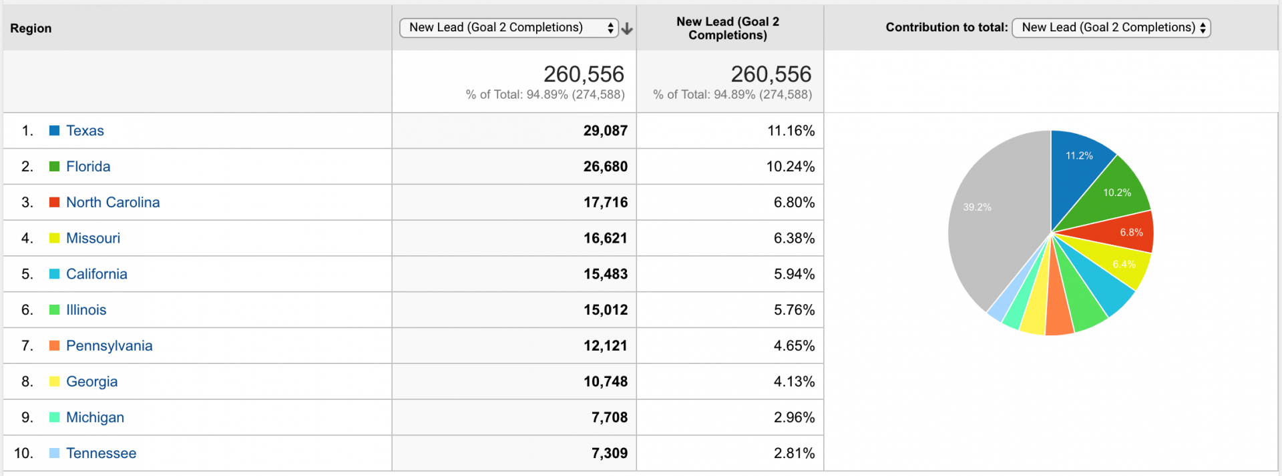Open the primary metric New Lead dropdown
The height and width of the screenshot is (476, 1282).
click(509, 28)
